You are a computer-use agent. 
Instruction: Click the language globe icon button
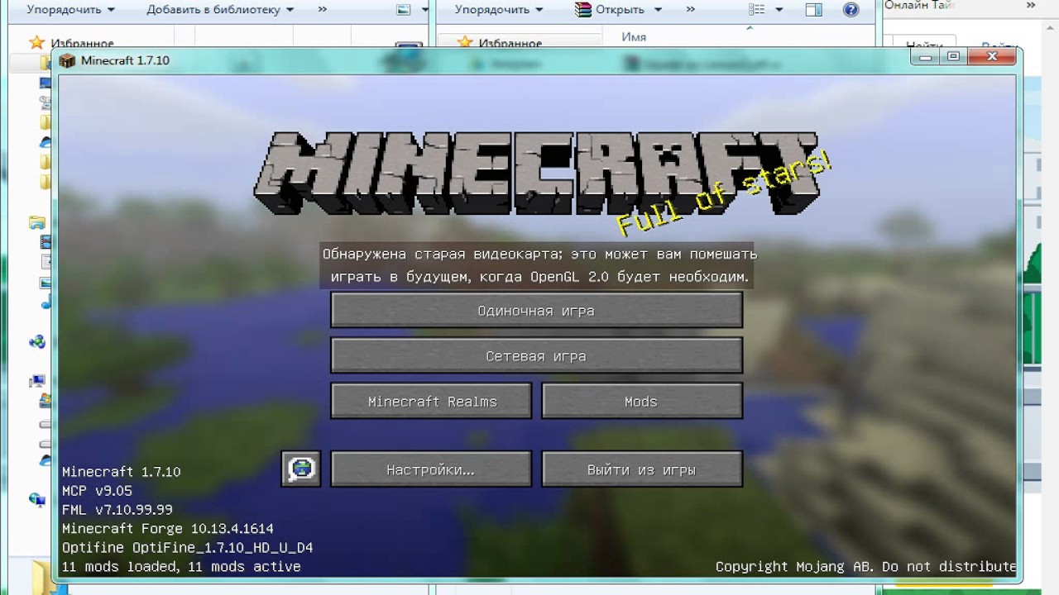300,469
